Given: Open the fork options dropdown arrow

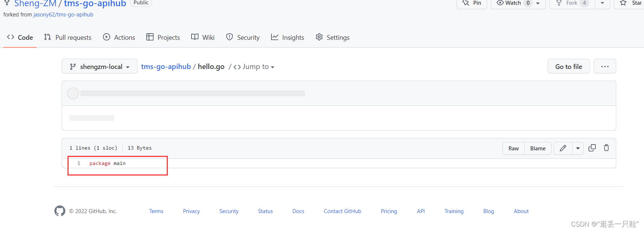Looking at the screenshot, I should pyautogui.click(x=602, y=3).
